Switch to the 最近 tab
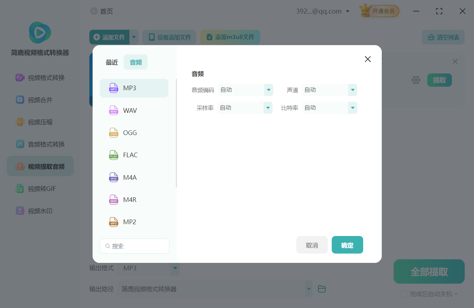Screen dimensions: 474x308 point(112,62)
